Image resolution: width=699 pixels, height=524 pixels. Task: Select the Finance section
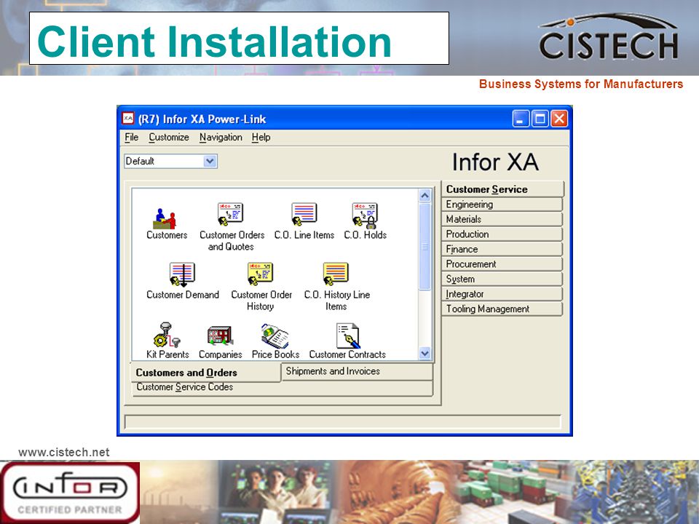502,249
